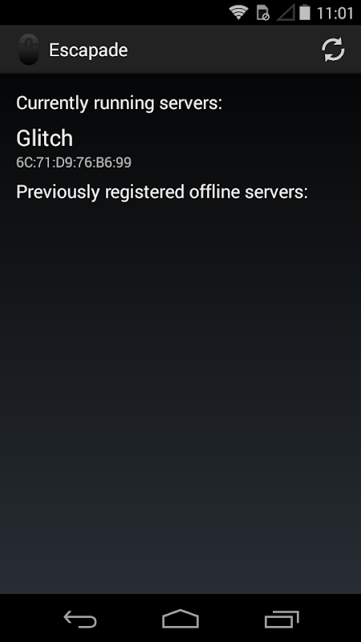Tap empty area below offline servers heading
This screenshot has width=361, height=642.
pos(180,389)
